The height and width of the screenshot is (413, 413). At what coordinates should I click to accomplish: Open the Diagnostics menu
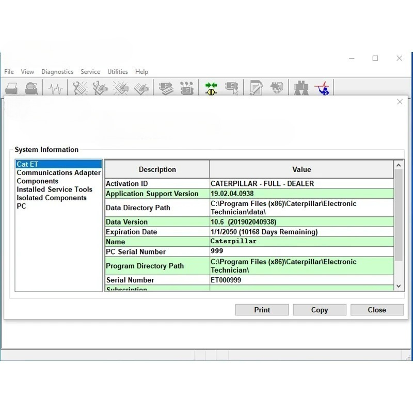[x=57, y=72]
